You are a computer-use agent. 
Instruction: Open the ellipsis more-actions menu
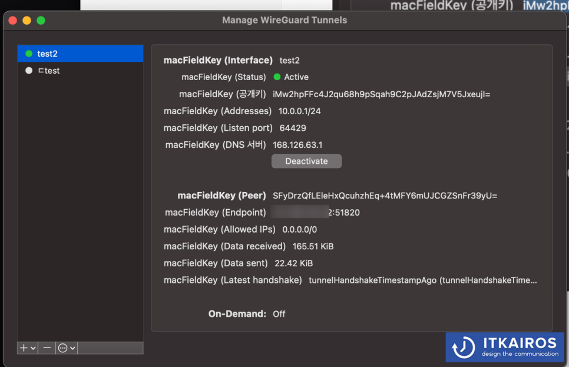[x=63, y=348]
